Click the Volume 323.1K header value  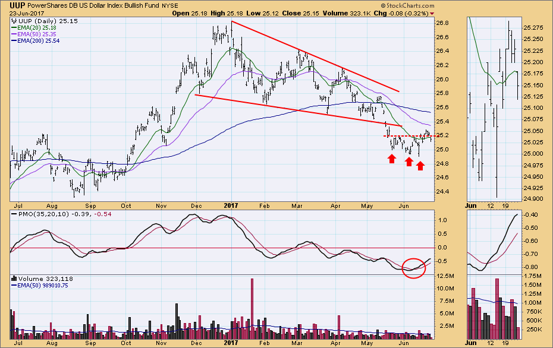tap(346, 14)
